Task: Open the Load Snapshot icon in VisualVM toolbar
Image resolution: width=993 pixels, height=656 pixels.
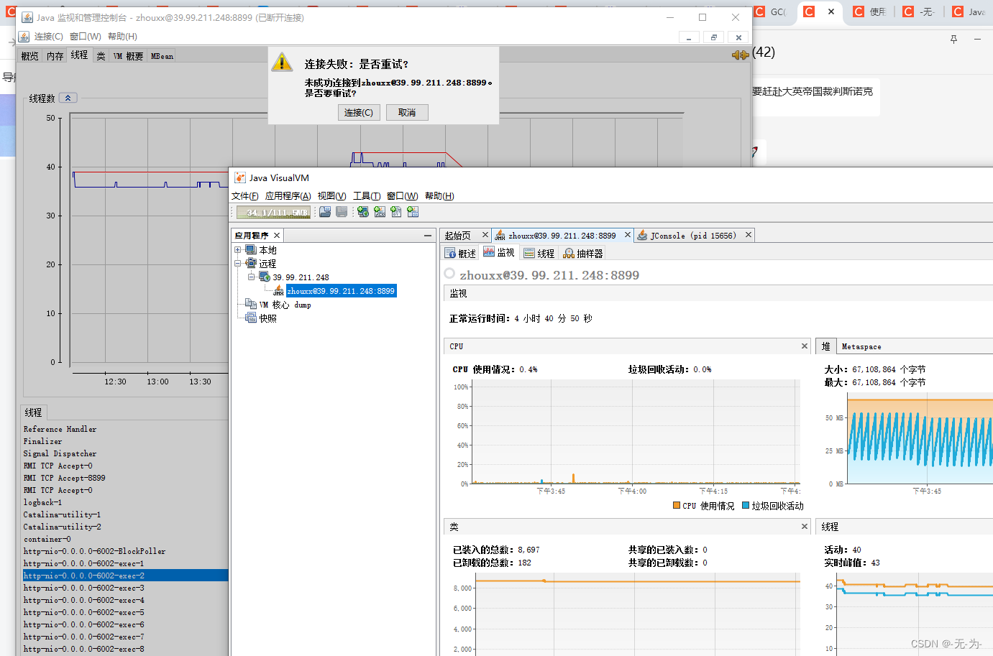Action: (324, 211)
